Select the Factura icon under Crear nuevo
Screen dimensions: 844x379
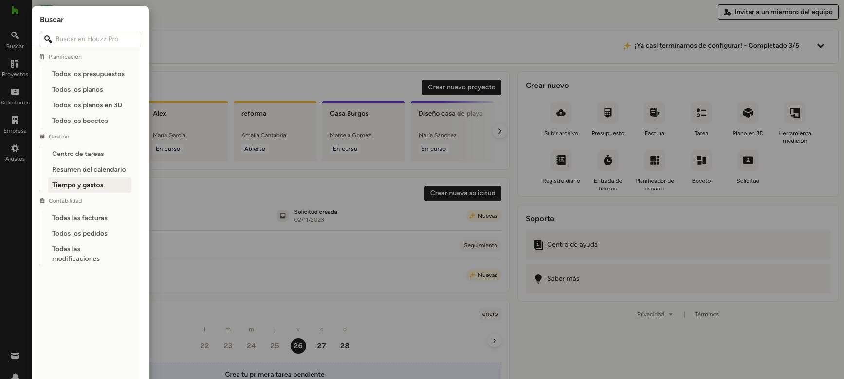pos(654,113)
